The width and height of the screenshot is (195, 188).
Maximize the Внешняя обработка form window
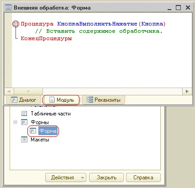point(178,8)
